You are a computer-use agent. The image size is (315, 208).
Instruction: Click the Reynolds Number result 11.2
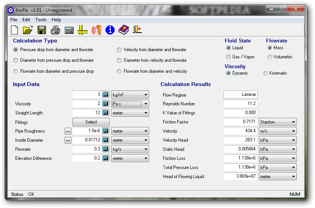pos(241,103)
